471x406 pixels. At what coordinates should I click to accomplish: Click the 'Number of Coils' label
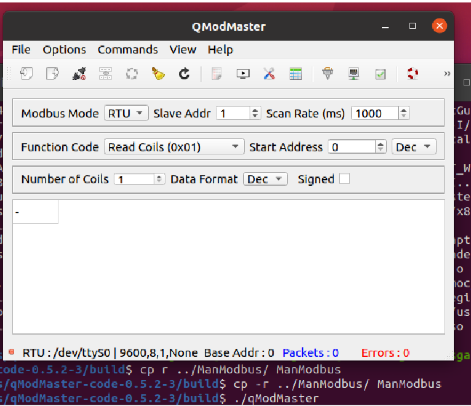point(65,179)
